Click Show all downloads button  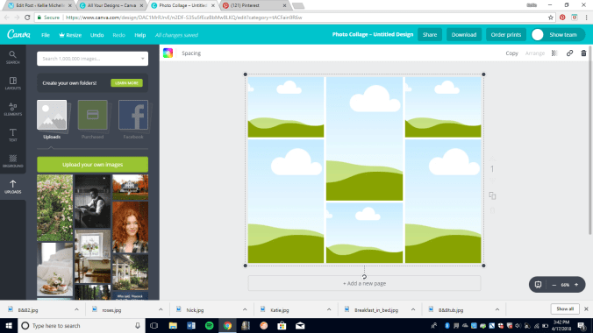565,308
